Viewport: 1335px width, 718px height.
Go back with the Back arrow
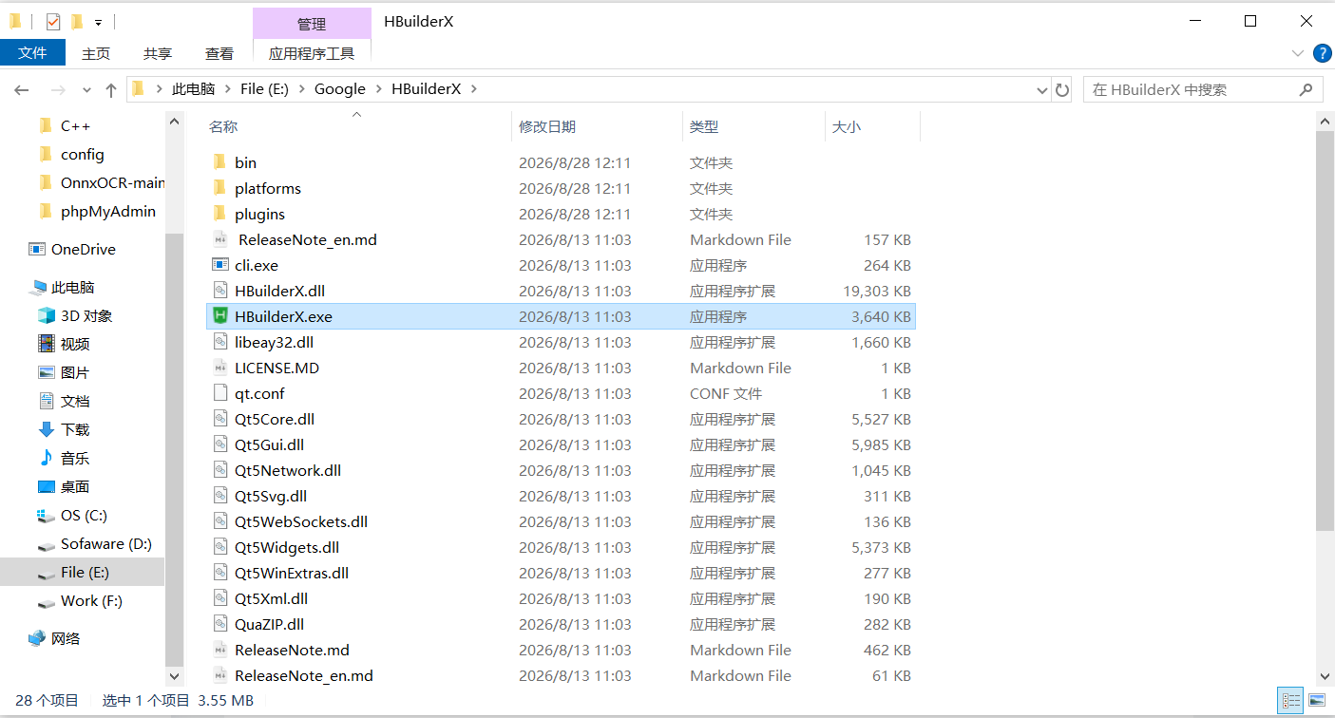click(x=22, y=89)
